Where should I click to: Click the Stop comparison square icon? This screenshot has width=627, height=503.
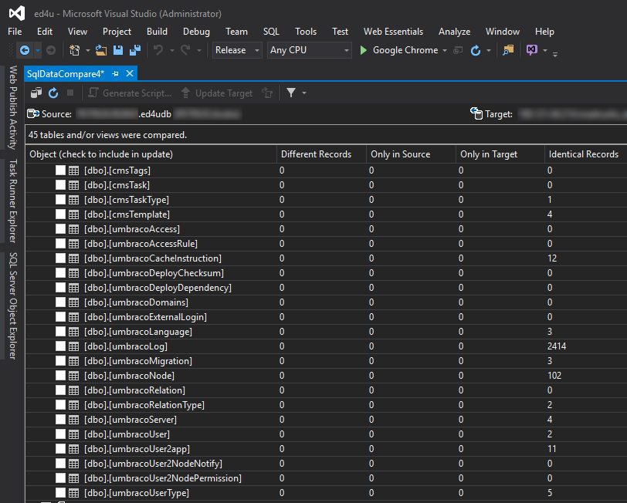point(70,93)
